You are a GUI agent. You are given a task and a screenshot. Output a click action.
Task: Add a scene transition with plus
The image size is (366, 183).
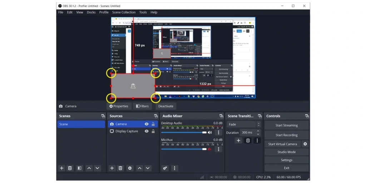pos(238,140)
